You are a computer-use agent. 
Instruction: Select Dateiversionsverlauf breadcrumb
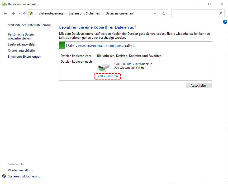[x=120, y=13]
